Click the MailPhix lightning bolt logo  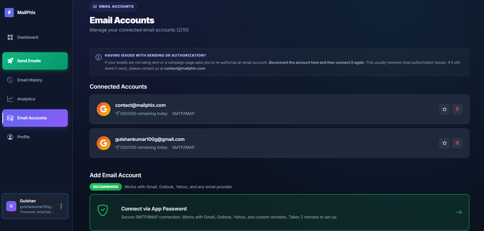coord(9,12)
